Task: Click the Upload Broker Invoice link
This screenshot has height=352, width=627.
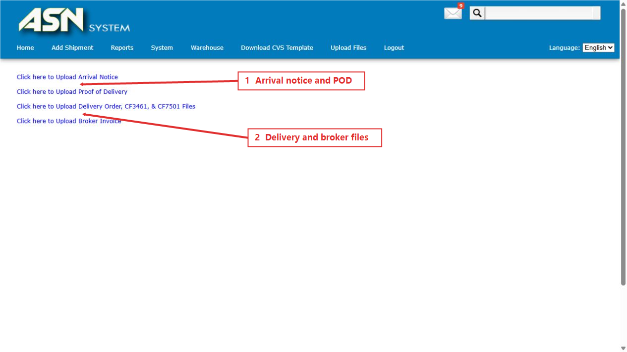Action: 69,121
